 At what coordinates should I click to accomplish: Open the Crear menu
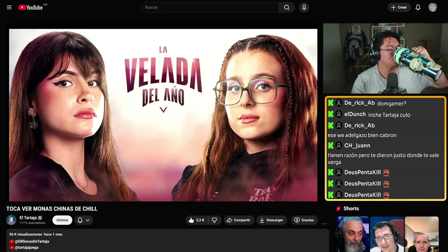tap(399, 7)
